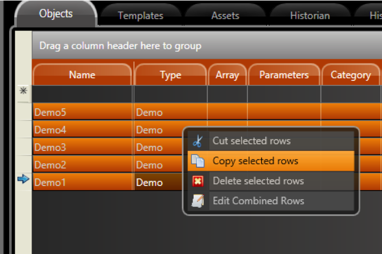Choose Delete selected rows from menu

tap(258, 181)
